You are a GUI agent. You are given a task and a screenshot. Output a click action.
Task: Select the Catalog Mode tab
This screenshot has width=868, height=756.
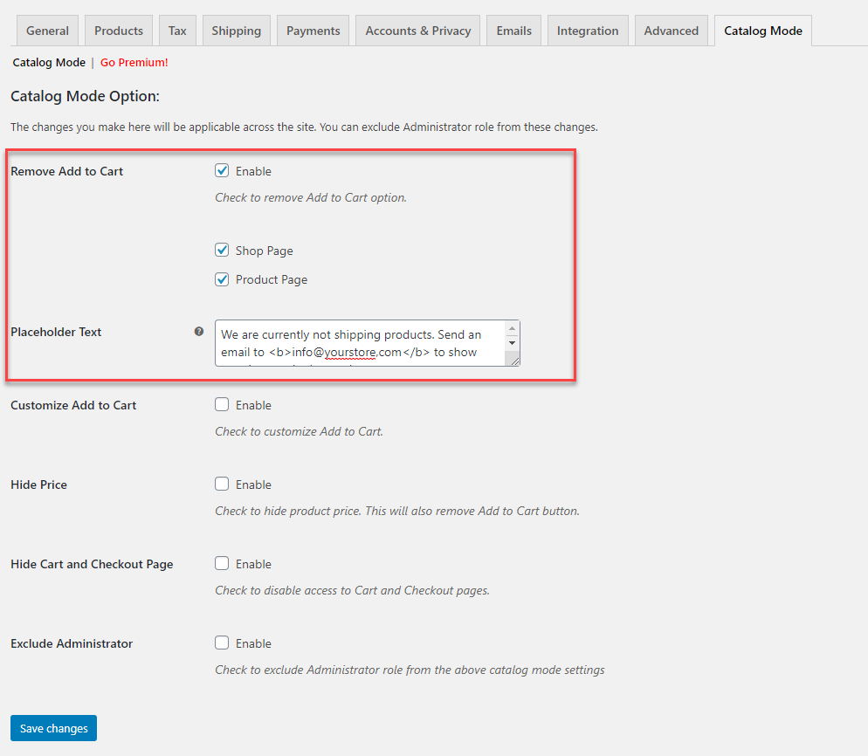[763, 31]
